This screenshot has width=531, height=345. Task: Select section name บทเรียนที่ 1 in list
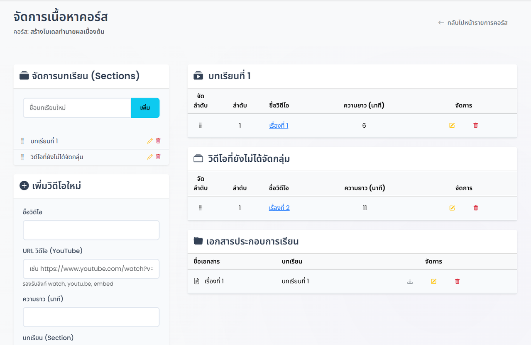[x=44, y=141]
